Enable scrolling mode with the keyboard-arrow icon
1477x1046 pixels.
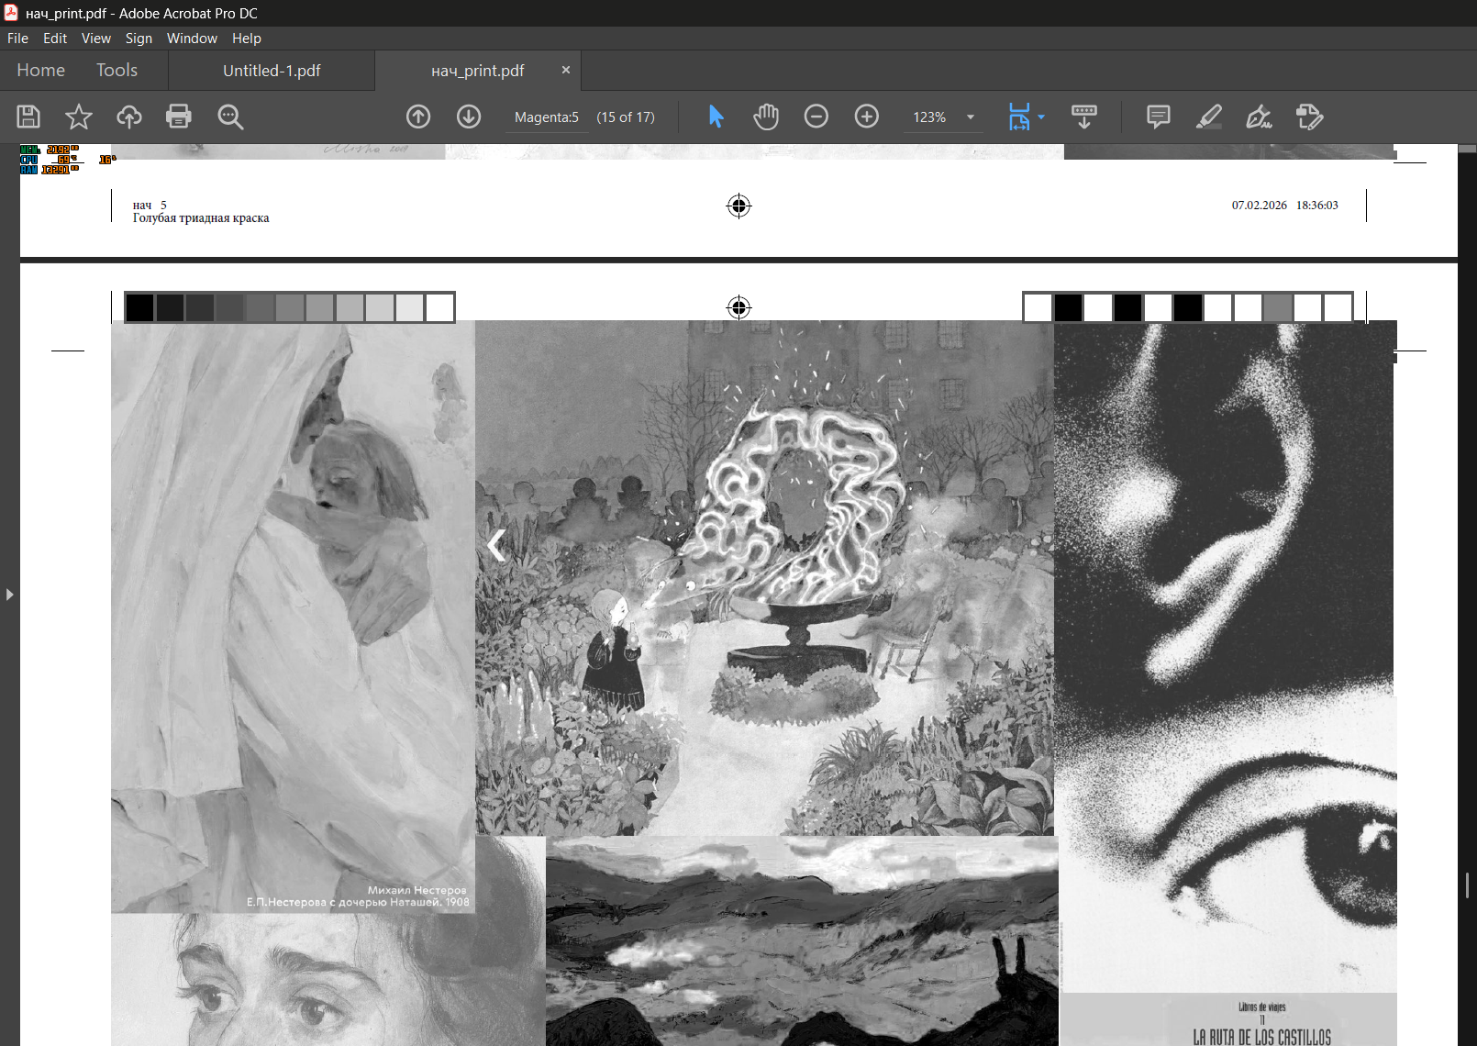[x=1084, y=117]
